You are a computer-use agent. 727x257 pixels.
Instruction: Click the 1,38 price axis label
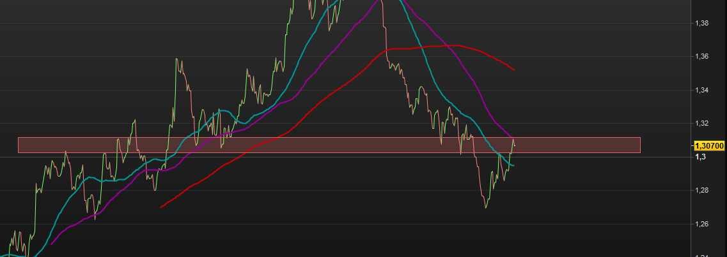(701, 23)
